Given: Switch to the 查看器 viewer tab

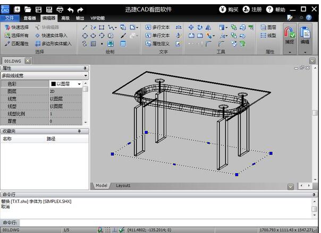Looking at the screenshot, I should pos(30,18).
